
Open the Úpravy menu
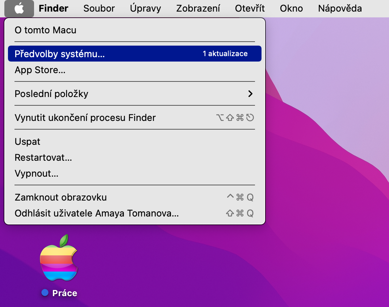click(x=145, y=8)
